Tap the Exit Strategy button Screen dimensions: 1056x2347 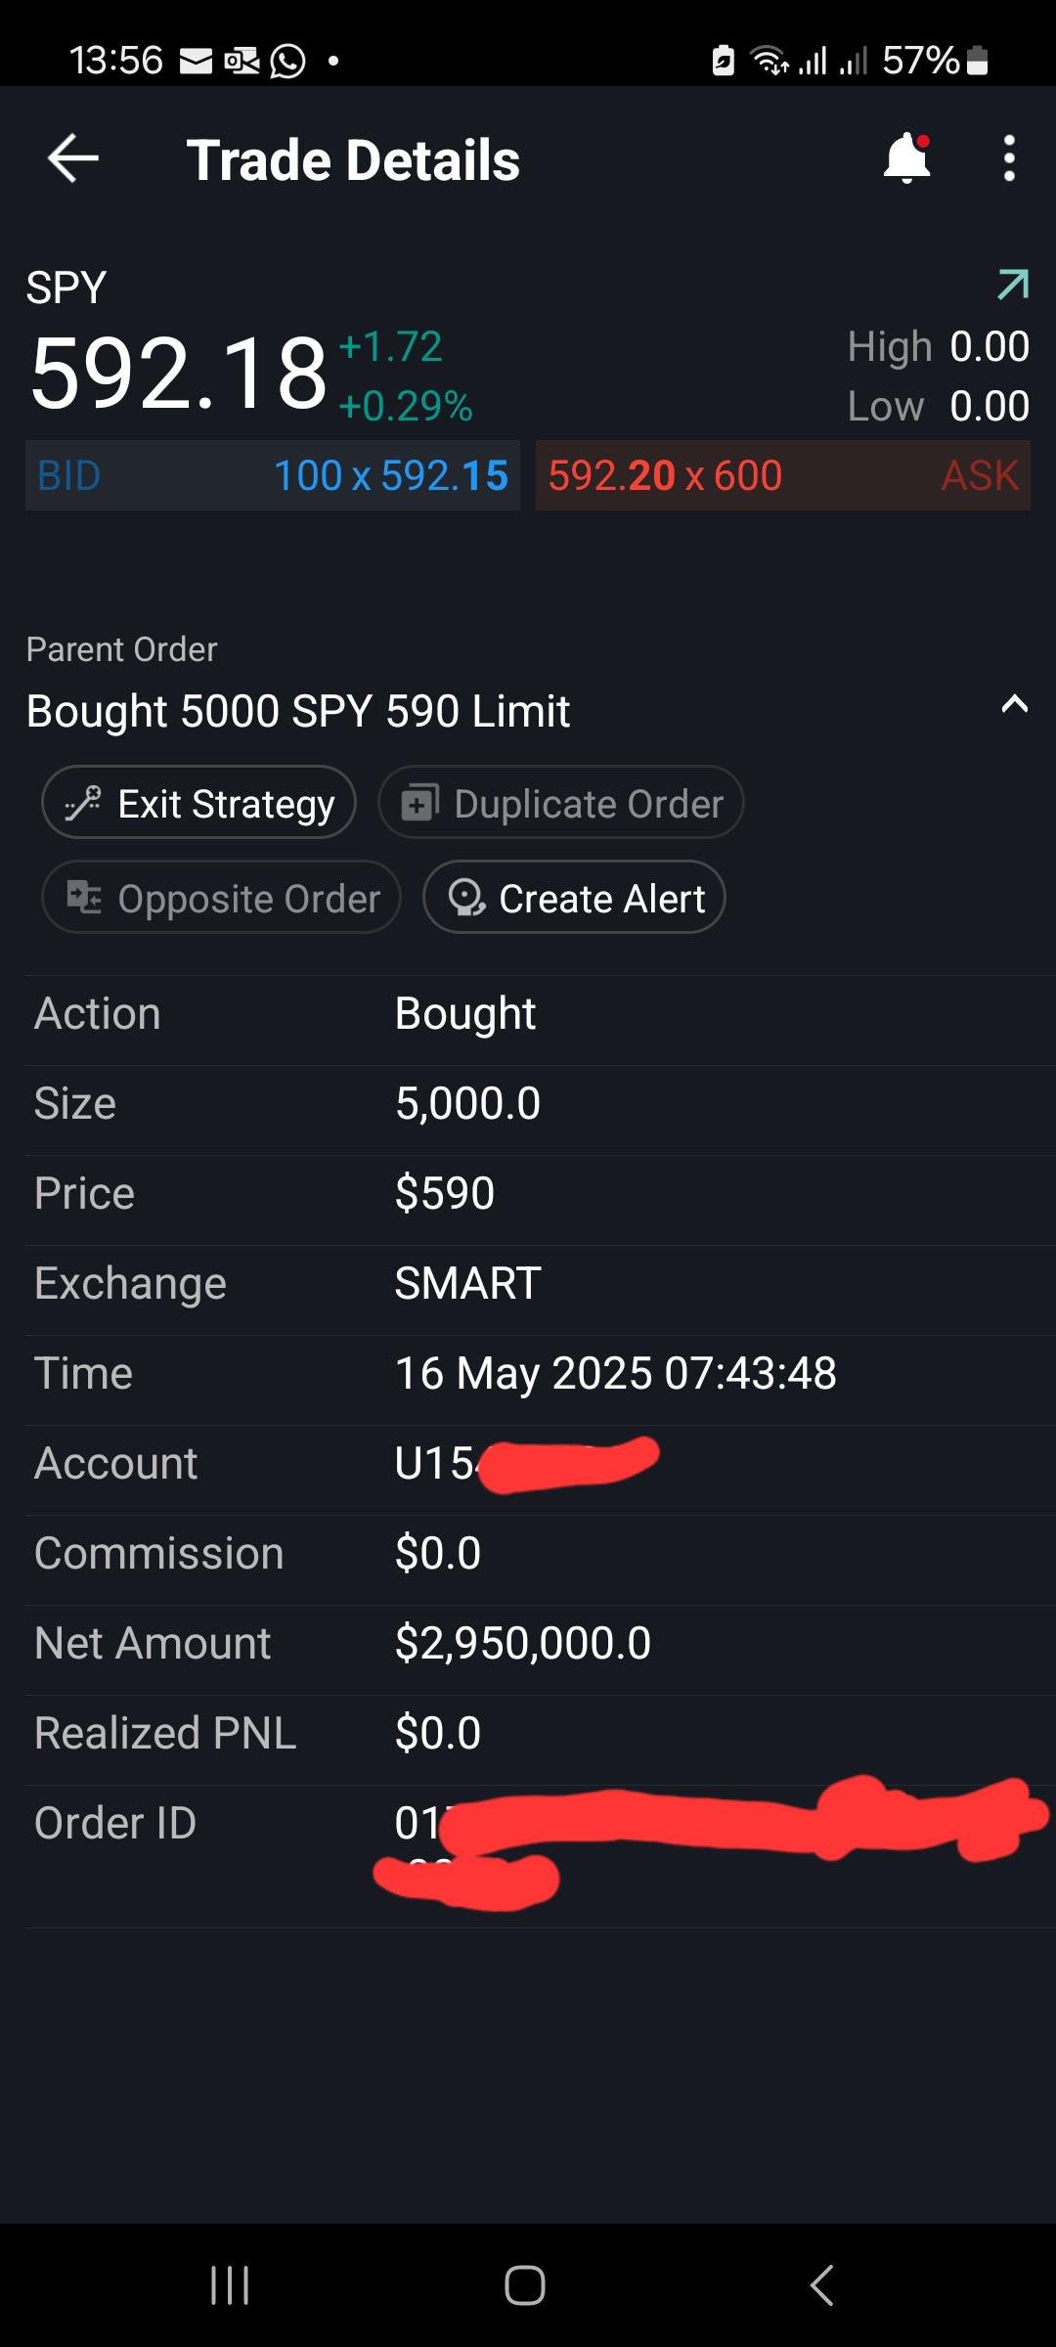click(x=198, y=803)
